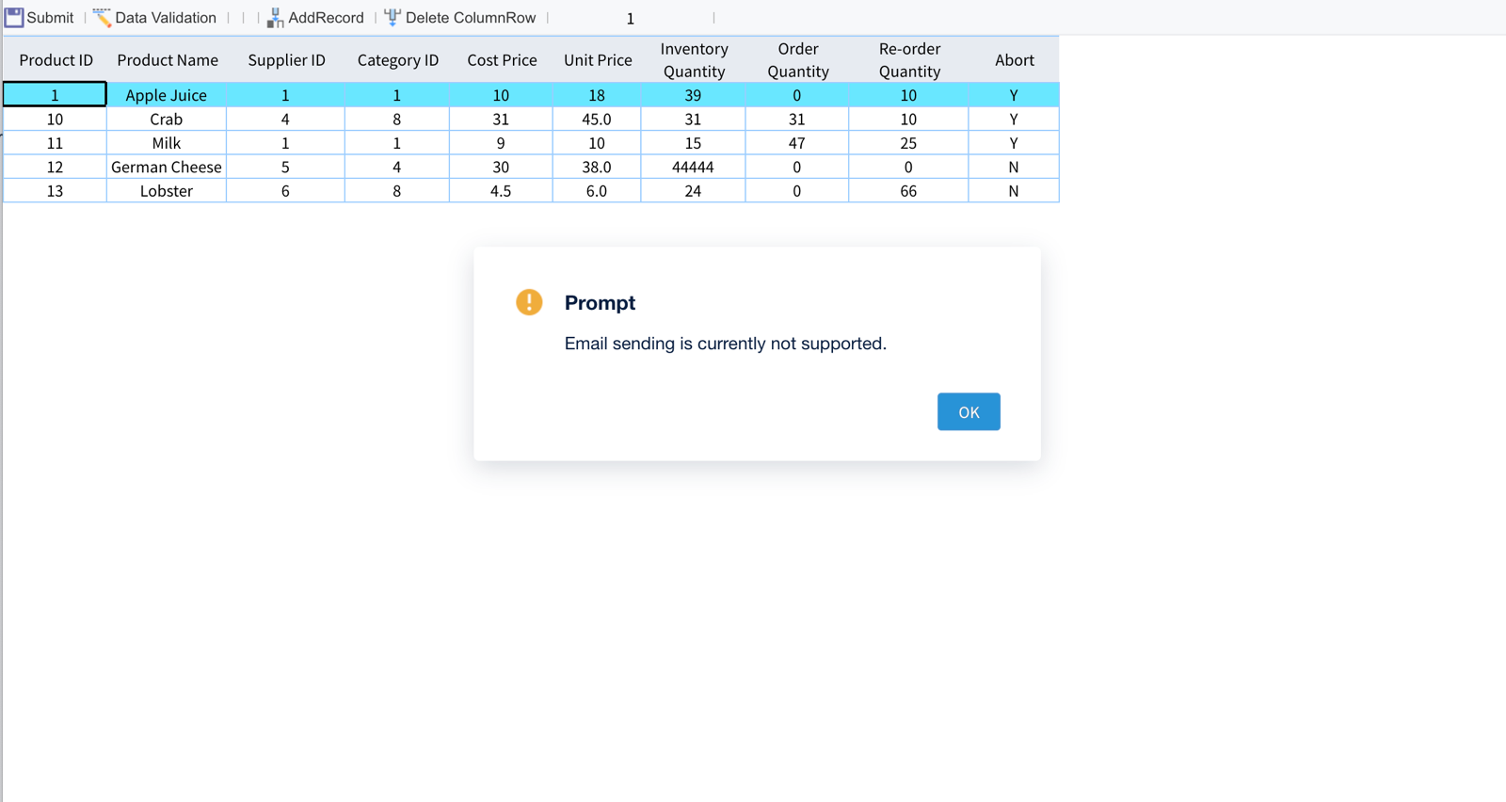Image resolution: width=1506 pixels, height=802 pixels.
Task: Click the Prompt dialog title
Action: tap(600, 303)
